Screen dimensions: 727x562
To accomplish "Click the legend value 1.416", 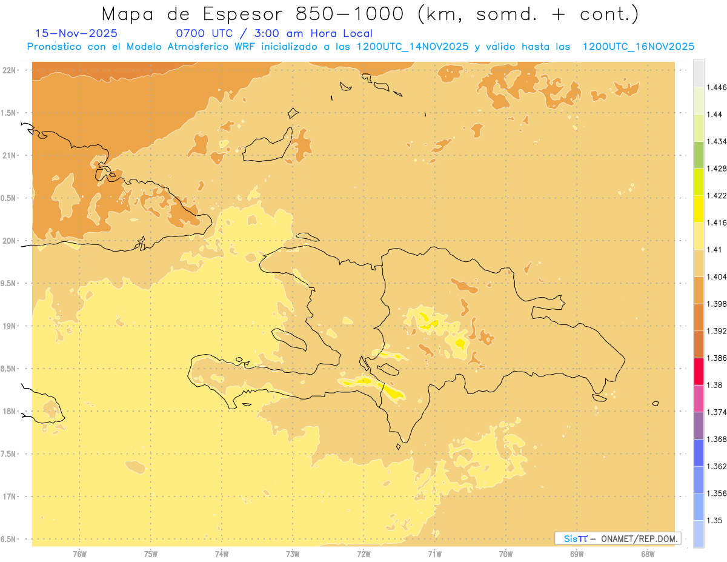I will click(718, 222).
